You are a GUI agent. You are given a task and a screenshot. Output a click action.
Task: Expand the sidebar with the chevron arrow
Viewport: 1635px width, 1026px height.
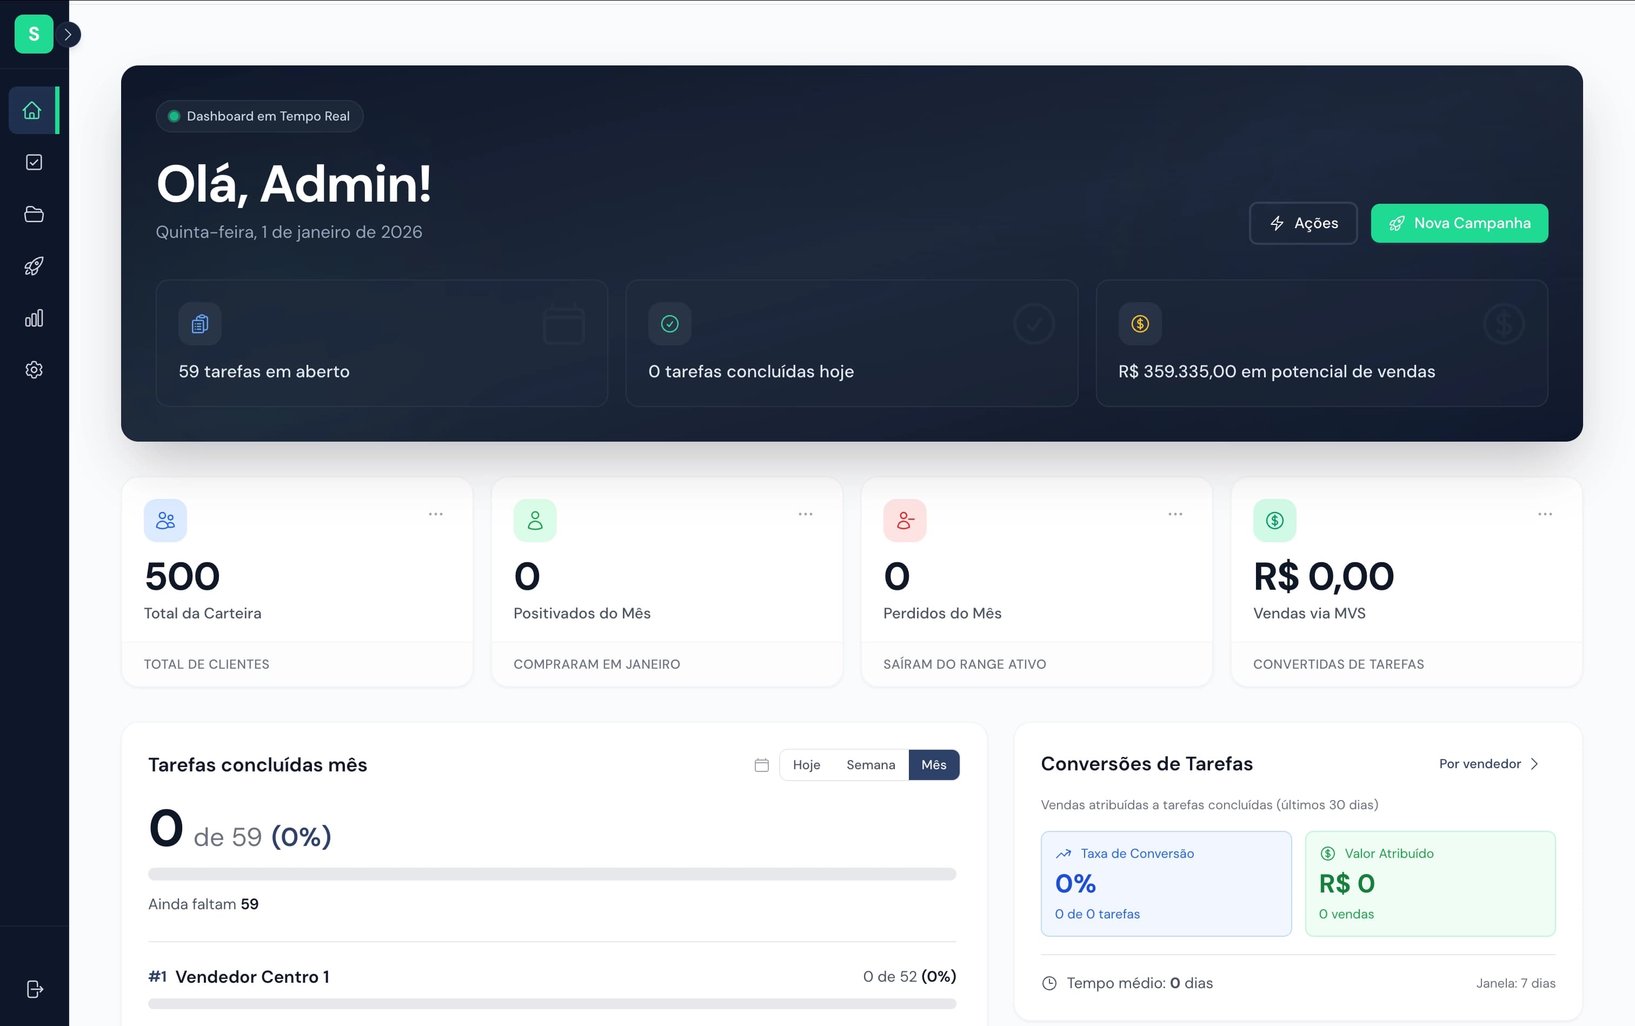click(67, 34)
